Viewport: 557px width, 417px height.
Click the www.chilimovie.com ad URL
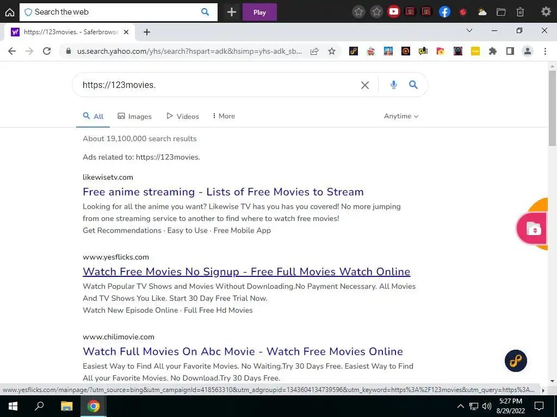119,337
